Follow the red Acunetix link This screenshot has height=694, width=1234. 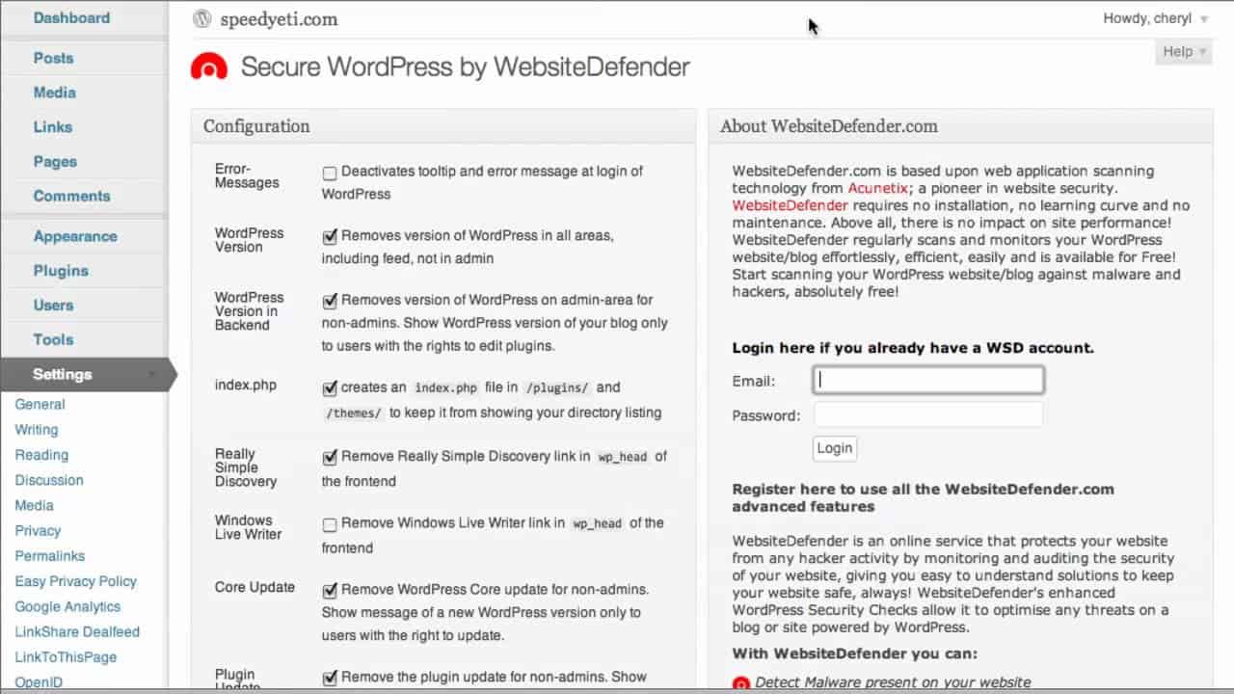point(877,188)
